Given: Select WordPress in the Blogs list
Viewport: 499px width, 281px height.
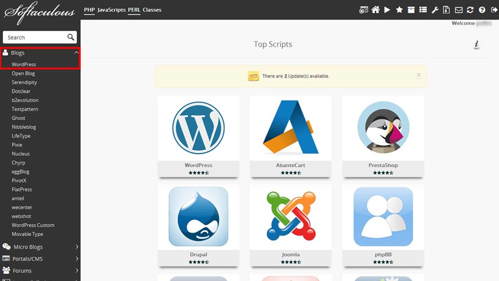Looking at the screenshot, I should click(24, 64).
